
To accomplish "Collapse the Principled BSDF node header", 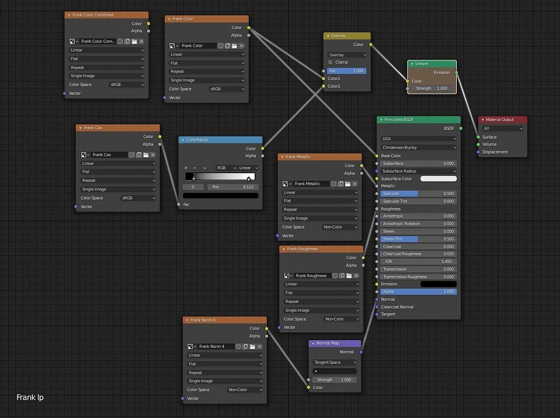I will pos(381,119).
